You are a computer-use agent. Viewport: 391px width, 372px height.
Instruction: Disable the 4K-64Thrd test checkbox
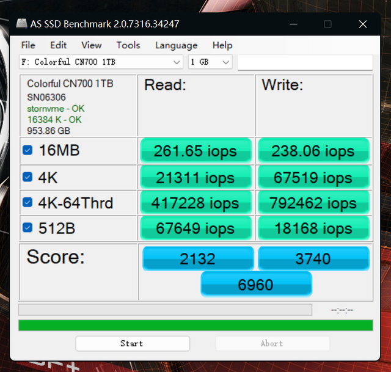pos(27,202)
